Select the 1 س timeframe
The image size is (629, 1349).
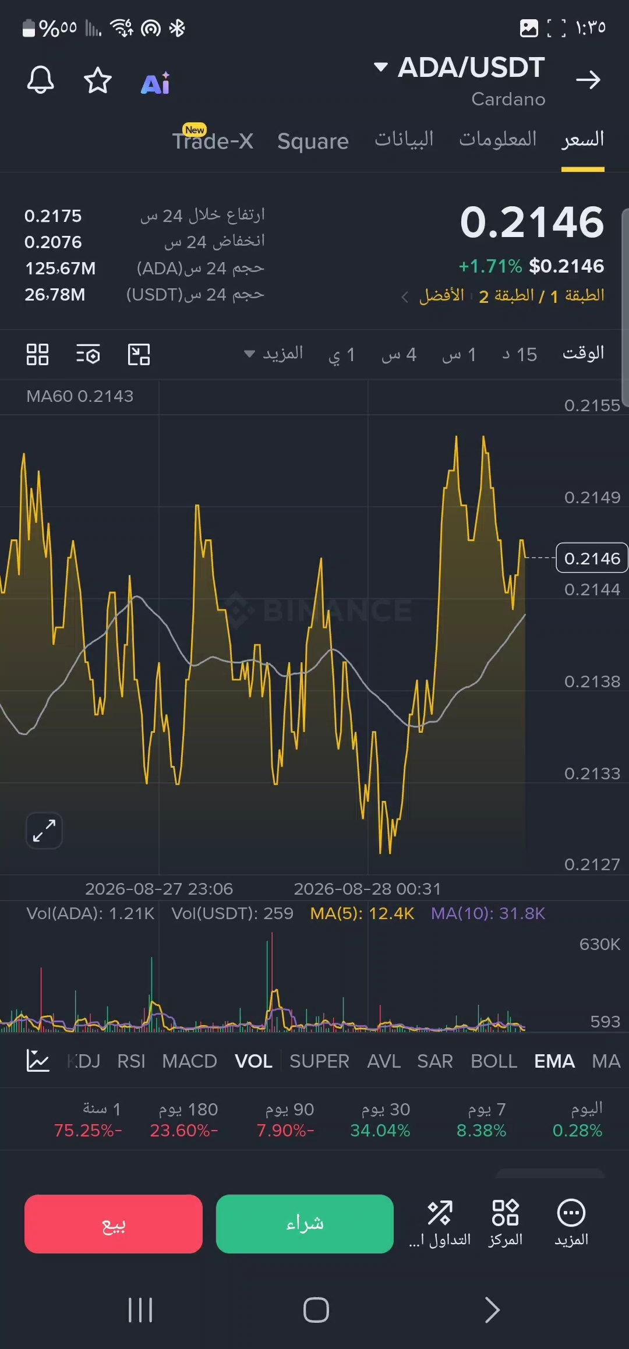click(x=459, y=354)
